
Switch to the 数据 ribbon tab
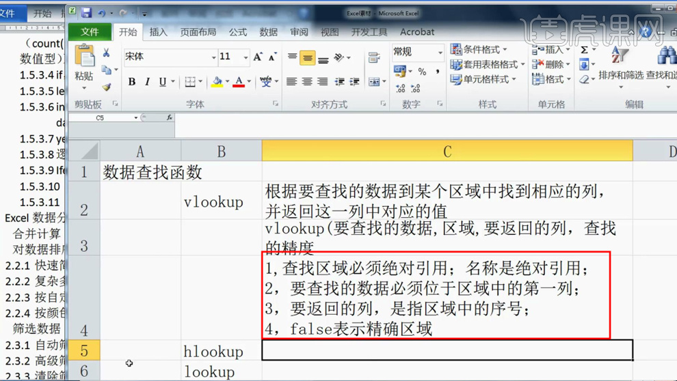pyautogui.click(x=269, y=32)
